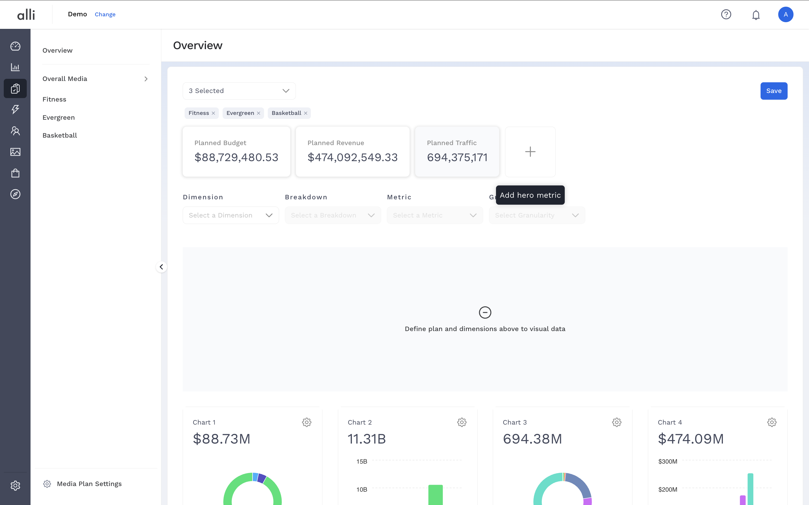Open the shopping bag sidebar icon
Viewport: 809px width, 505px height.
(15, 173)
